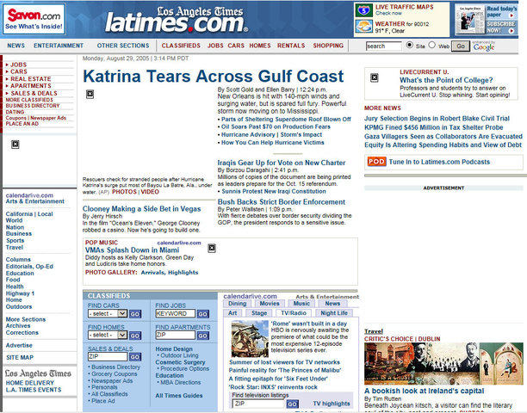This screenshot has height=413, width=527.
Task: Click the POD podcast icon
Action: point(376,162)
